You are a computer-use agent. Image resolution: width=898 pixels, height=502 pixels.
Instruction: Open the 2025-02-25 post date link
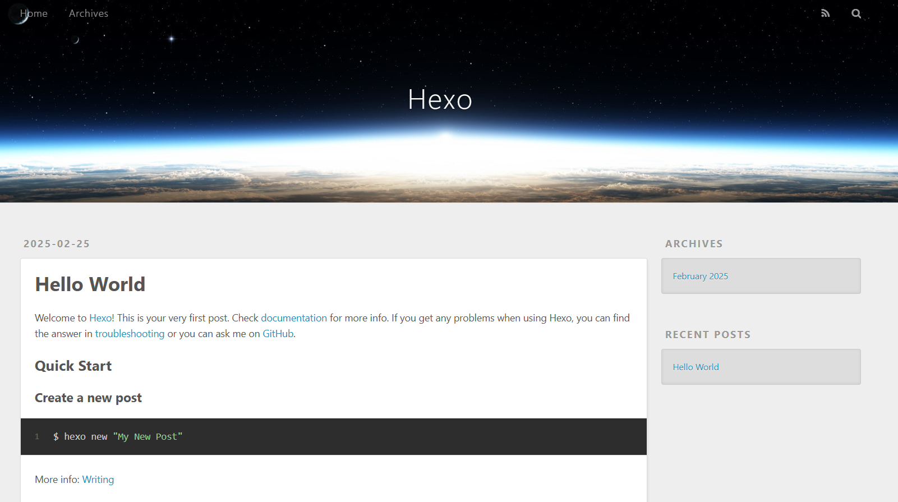point(57,244)
